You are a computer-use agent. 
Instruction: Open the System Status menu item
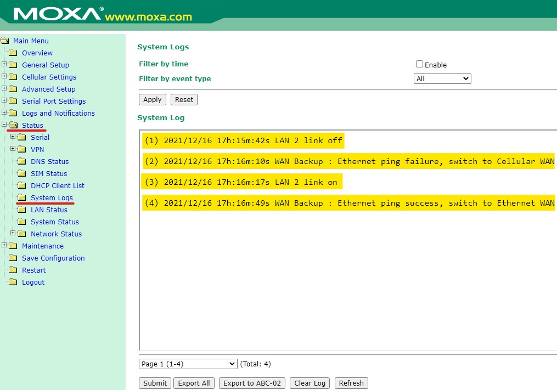click(55, 222)
